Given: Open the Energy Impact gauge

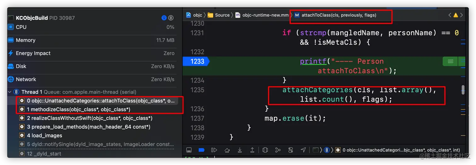Looking at the screenshot, I should coord(91,53).
